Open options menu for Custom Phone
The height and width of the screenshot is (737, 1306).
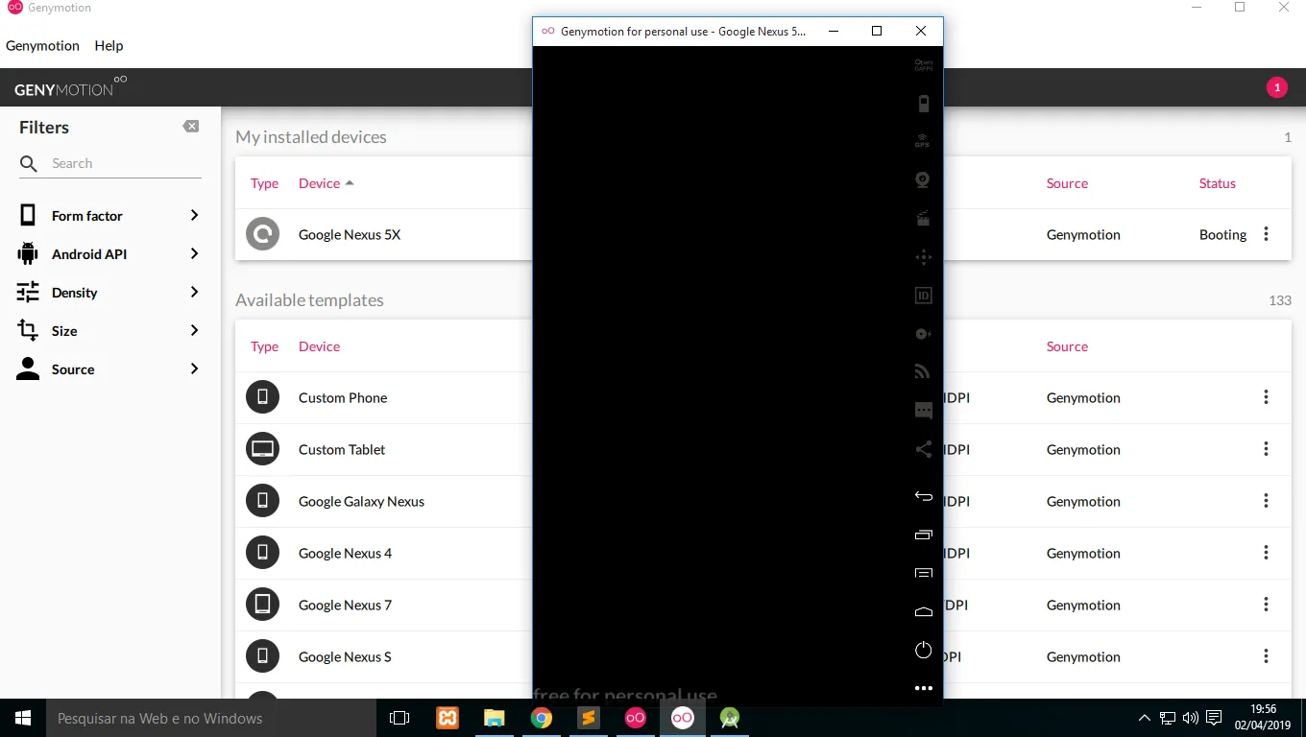(x=1266, y=397)
